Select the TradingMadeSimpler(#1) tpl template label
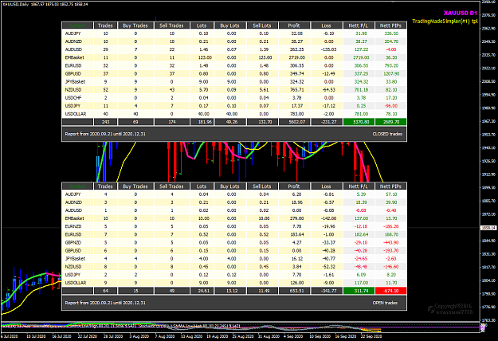 pyautogui.click(x=445, y=22)
